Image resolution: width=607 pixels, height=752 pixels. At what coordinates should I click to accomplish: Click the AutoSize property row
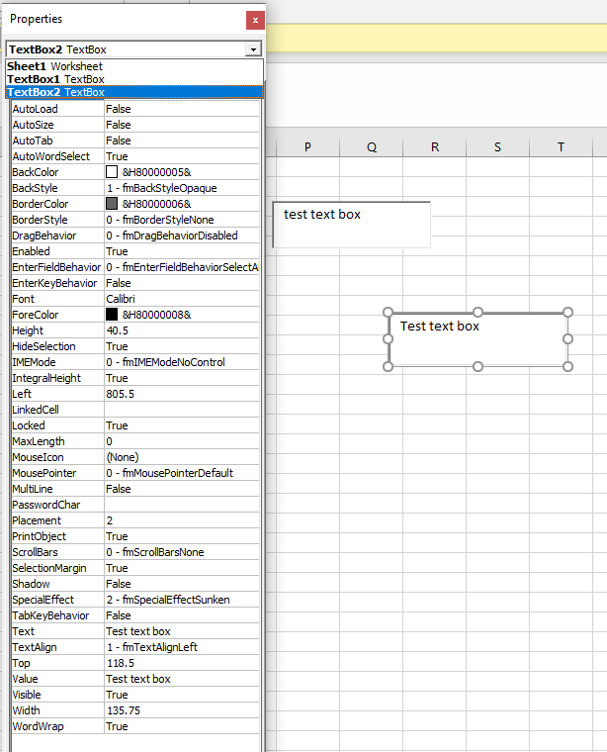click(135, 125)
